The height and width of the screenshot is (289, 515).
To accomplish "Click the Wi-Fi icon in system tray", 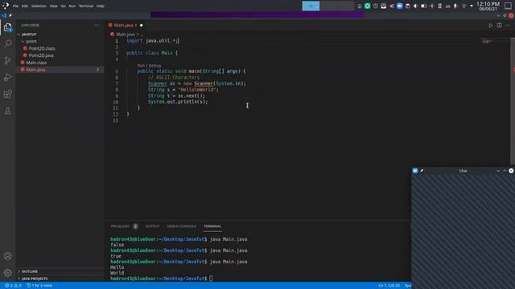I will click(463, 6).
